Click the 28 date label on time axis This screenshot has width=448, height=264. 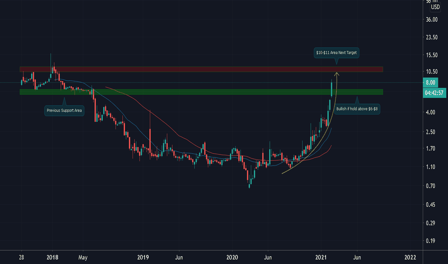tap(22, 257)
